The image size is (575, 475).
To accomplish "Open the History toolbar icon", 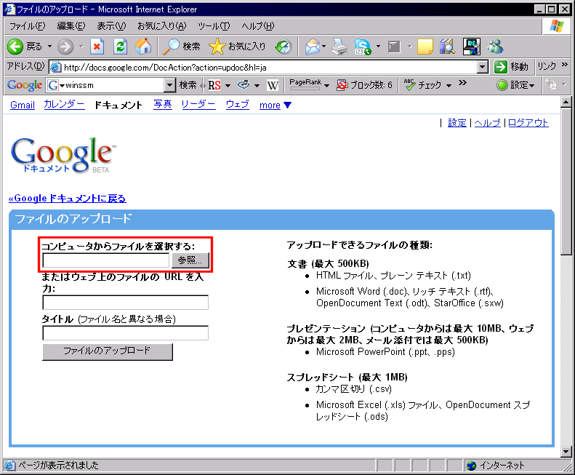I will pos(283,47).
